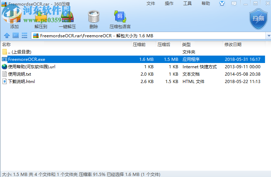Click the 扫描 (Scan) shield button
Screen dimensions: 271x177
[x=258, y=19]
